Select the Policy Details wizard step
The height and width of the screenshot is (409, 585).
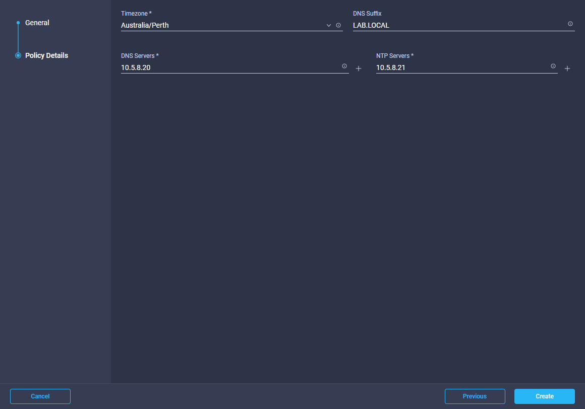click(x=46, y=55)
